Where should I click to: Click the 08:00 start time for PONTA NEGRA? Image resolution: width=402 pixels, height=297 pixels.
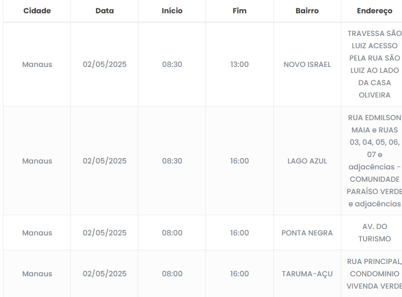click(172, 233)
